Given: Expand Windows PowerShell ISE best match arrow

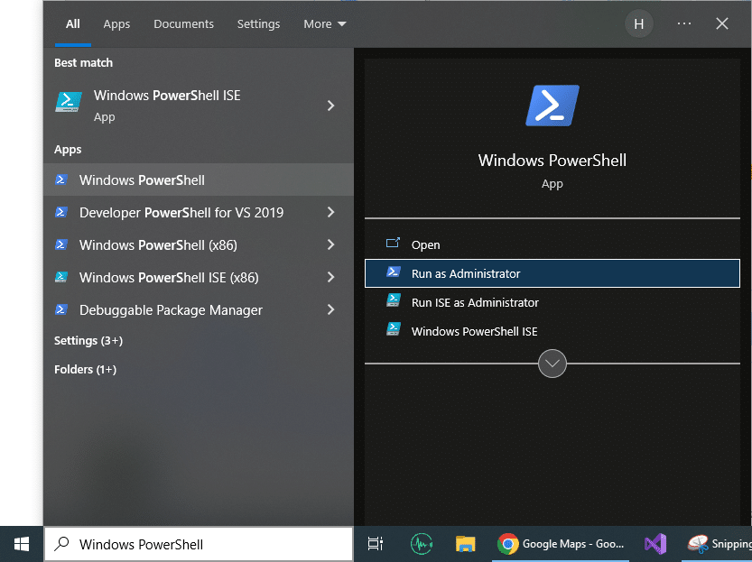Looking at the screenshot, I should (x=330, y=106).
